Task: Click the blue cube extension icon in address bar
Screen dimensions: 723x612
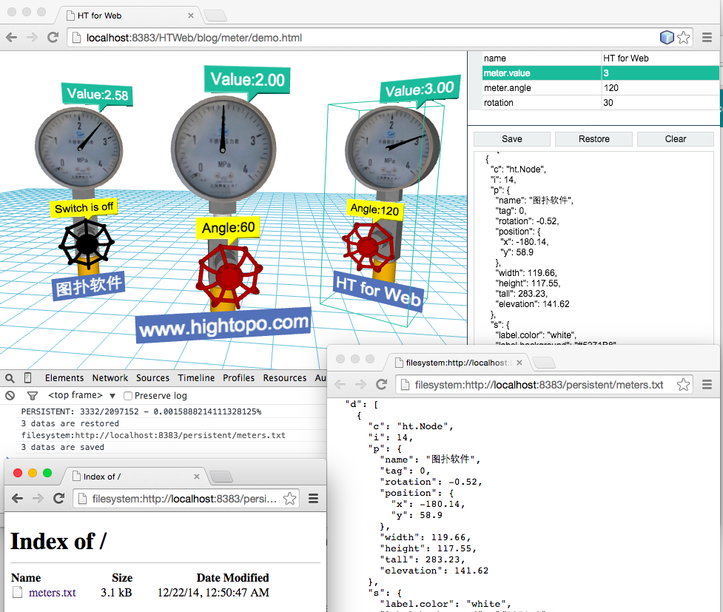Action: (667, 37)
